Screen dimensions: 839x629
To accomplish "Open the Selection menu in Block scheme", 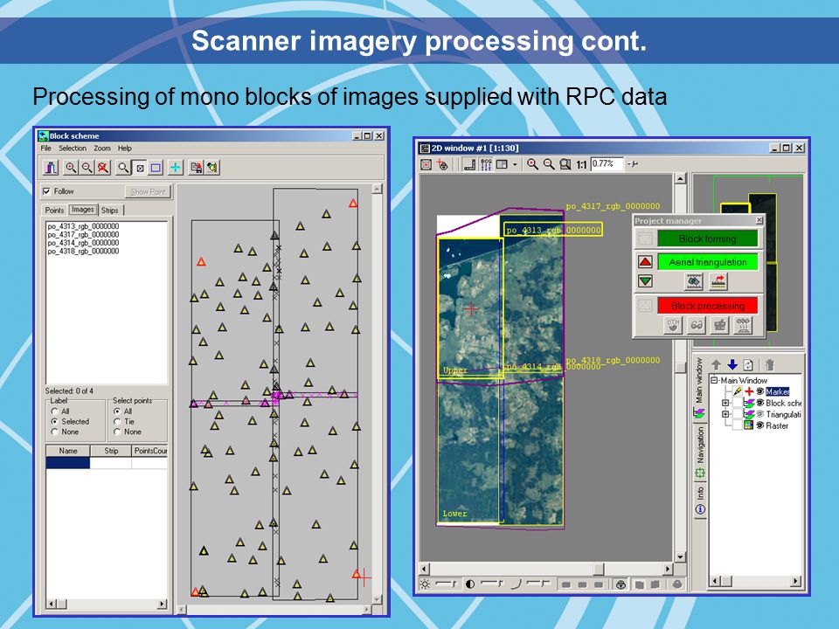I will (73, 149).
